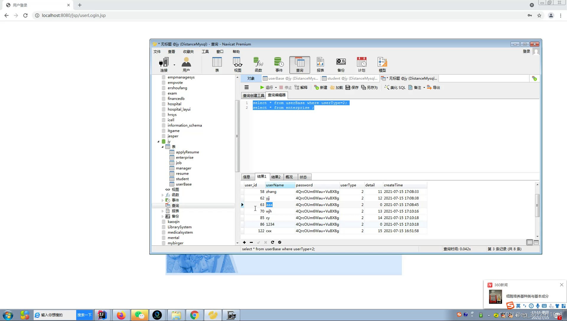Select the enterprise table in tree

coord(185,158)
